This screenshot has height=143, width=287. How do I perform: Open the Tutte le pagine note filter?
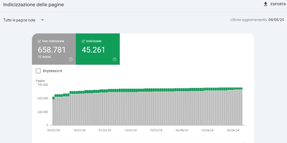[x=24, y=20]
